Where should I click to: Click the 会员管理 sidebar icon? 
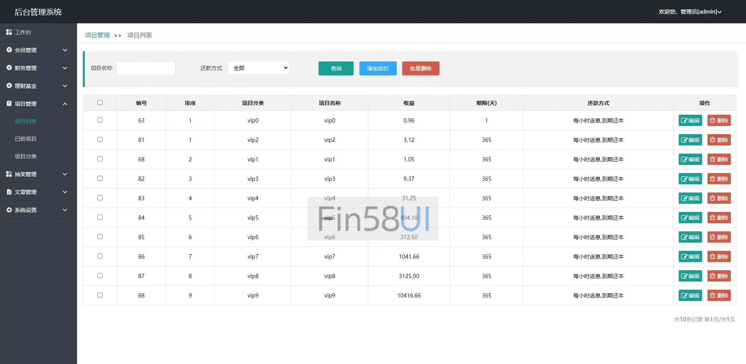[9, 50]
